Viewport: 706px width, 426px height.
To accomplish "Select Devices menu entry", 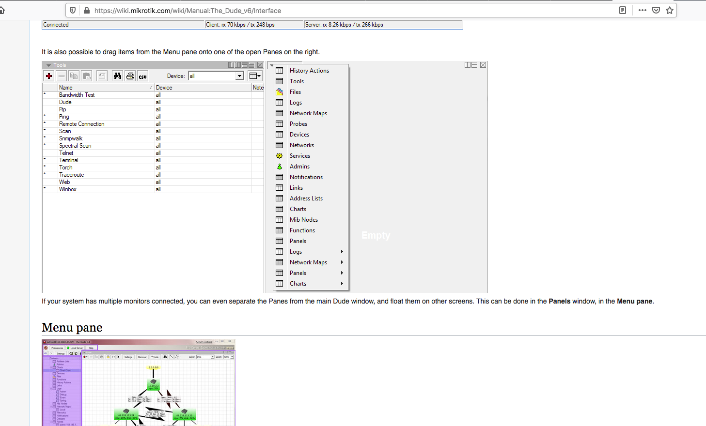I will click(311, 135).
